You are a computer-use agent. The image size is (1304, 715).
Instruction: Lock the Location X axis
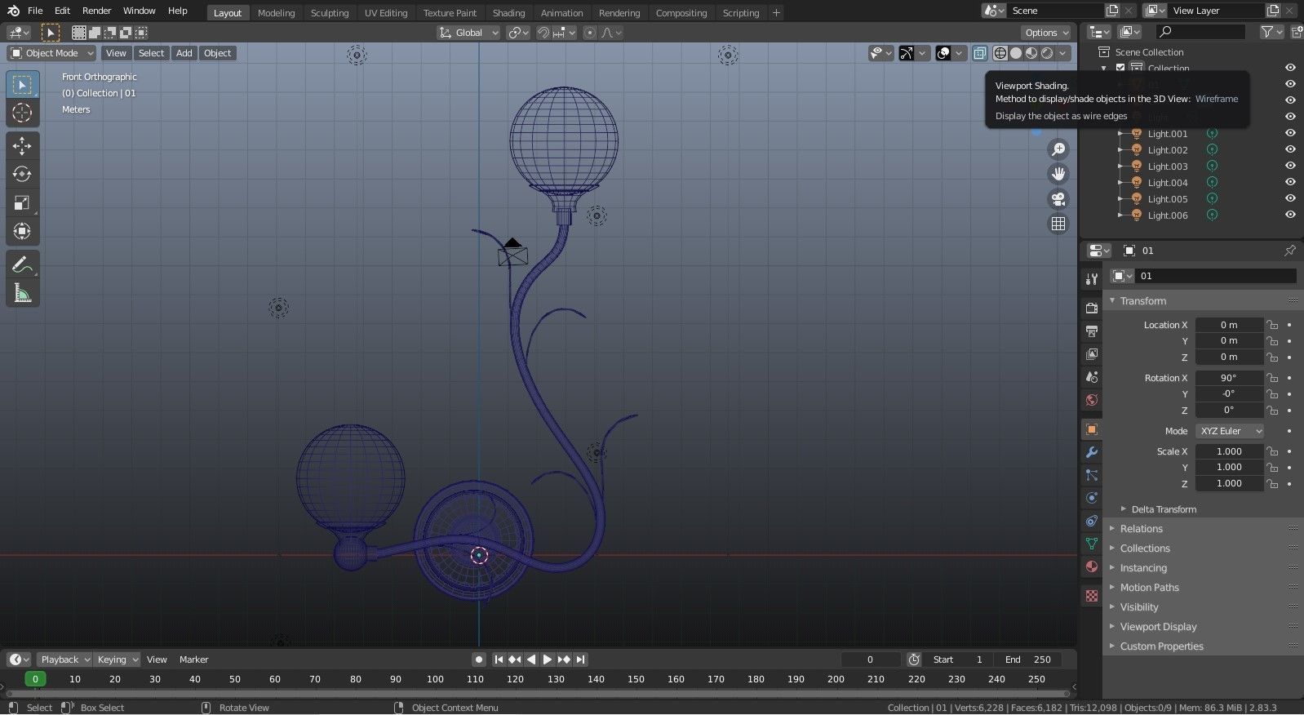(x=1272, y=325)
